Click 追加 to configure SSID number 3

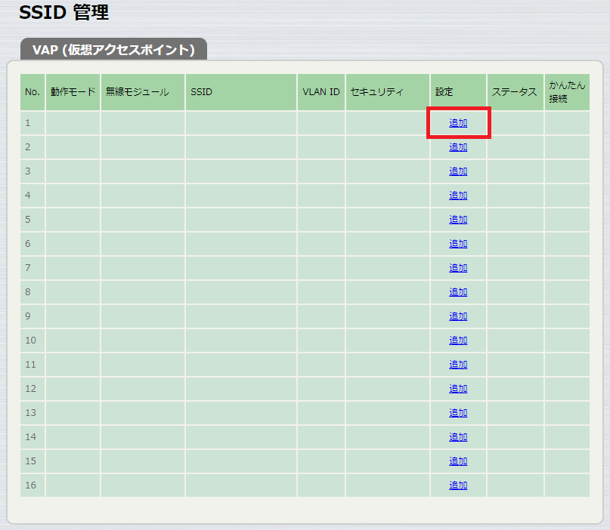(x=457, y=171)
